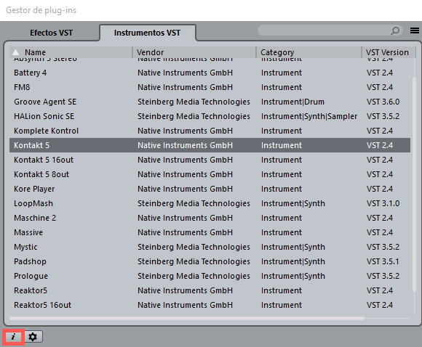This screenshot has width=422, height=347.
Task: Click Instrument|Synth|Sampler category cell
Action: point(309,116)
